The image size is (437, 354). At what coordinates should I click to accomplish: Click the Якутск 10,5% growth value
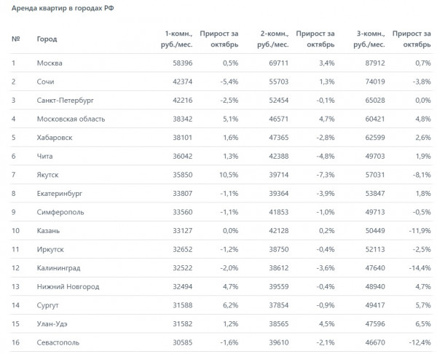(x=229, y=175)
